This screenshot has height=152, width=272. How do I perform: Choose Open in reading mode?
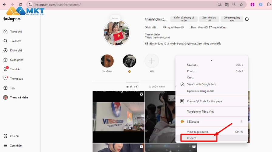coord(212,91)
